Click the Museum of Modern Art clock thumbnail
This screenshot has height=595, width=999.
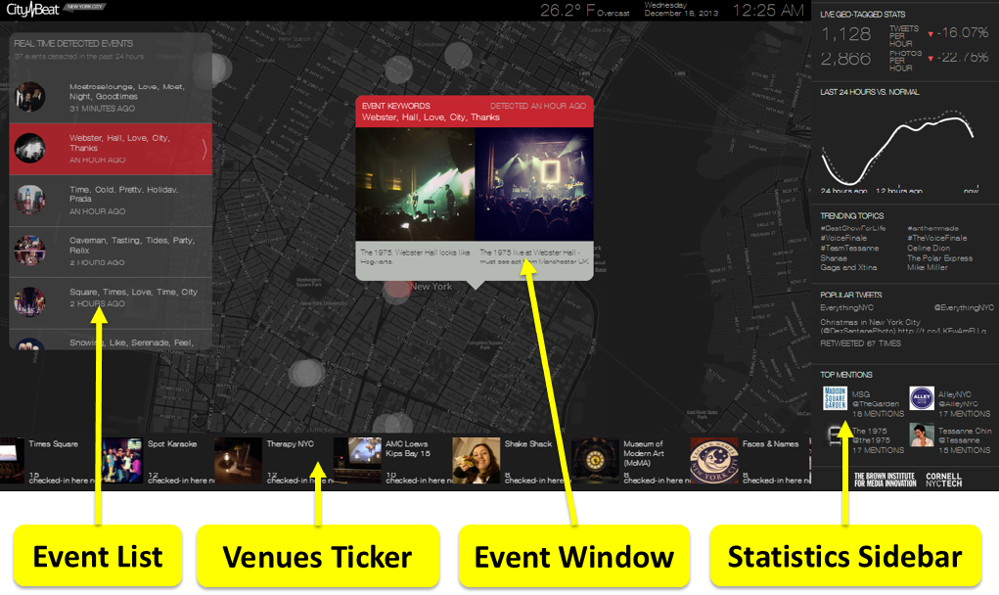tap(595, 460)
